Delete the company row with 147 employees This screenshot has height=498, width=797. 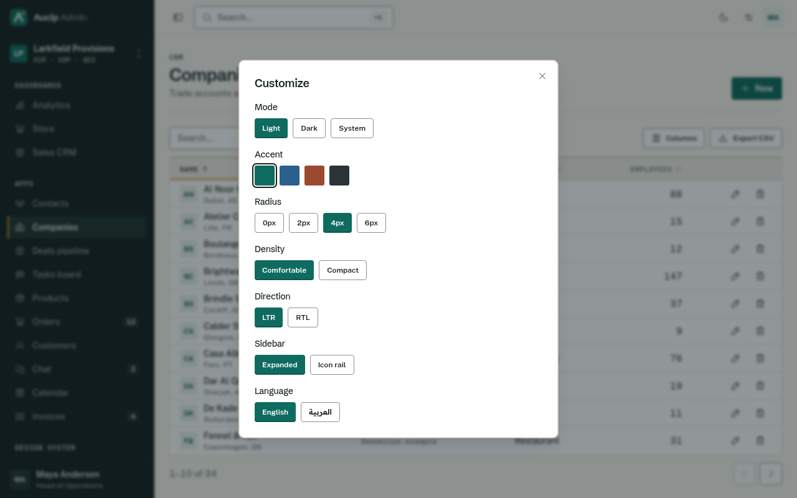point(760,276)
